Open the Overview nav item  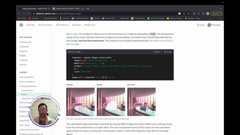(30, 25)
